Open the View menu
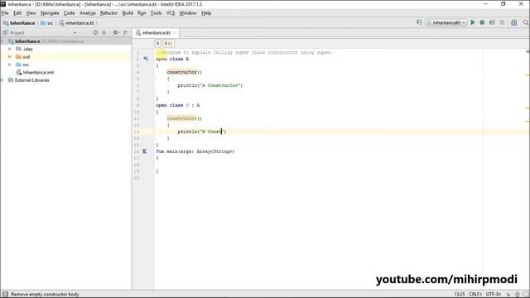The width and height of the screenshot is (530, 298). point(31,13)
